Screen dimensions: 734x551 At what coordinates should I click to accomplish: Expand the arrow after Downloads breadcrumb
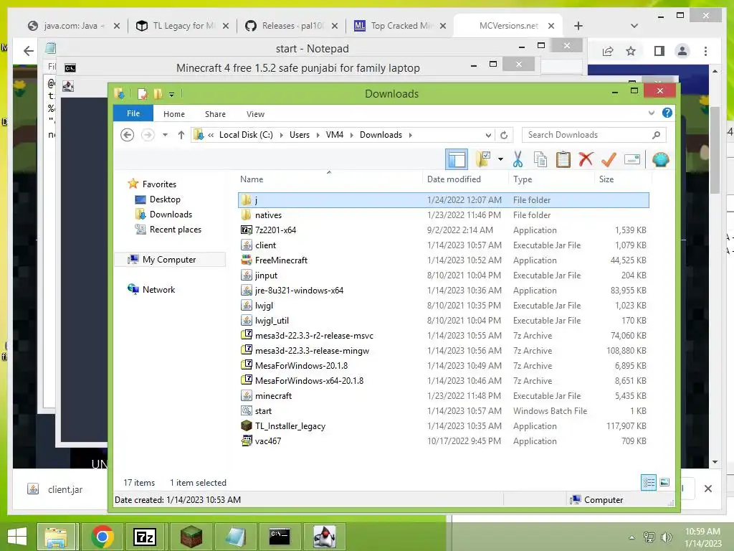(411, 135)
